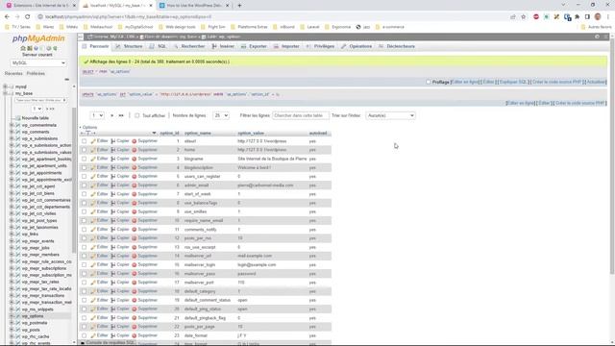Screen dimensions: 615x346
Task: Tick the checkbox for admin_email row
Action: (84, 185)
